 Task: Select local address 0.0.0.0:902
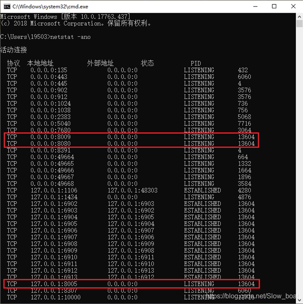point(49,90)
